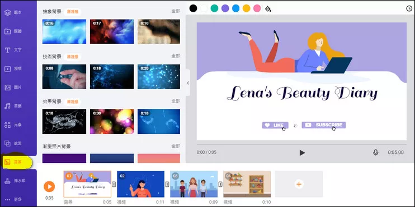The width and height of the screenshot is (415, 207).
Task: Play the storyboard with orange play button
Action: click(x=49, y=186)
